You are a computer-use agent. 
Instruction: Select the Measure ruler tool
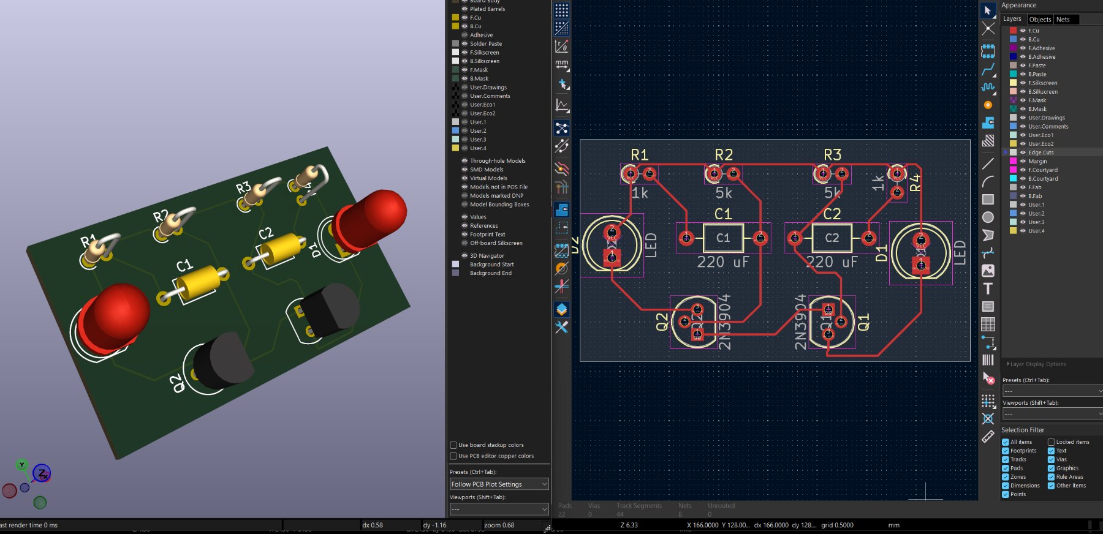click(x=988, y=437)
